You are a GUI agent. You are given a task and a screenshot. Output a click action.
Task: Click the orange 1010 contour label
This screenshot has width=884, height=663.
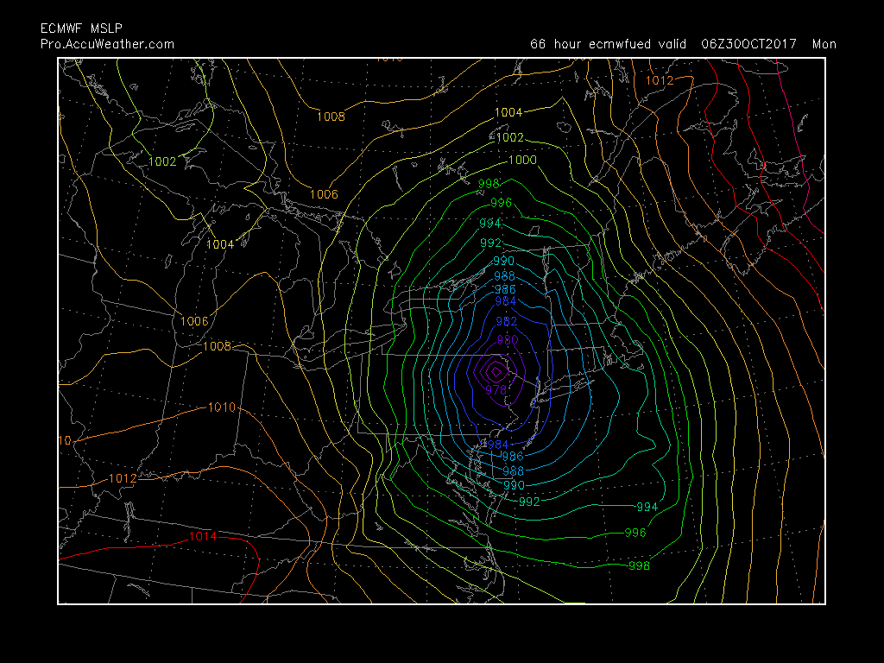pyautogui.click(x=221, y=407)
